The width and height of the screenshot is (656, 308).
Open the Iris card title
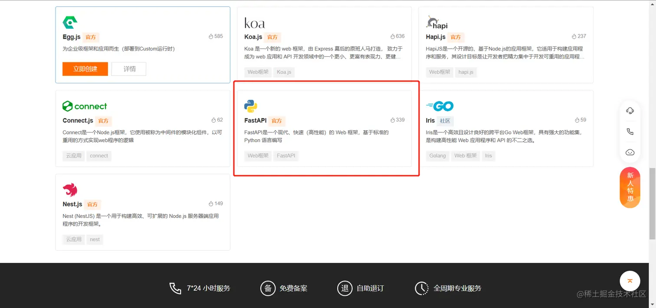[x=430, y=121]
